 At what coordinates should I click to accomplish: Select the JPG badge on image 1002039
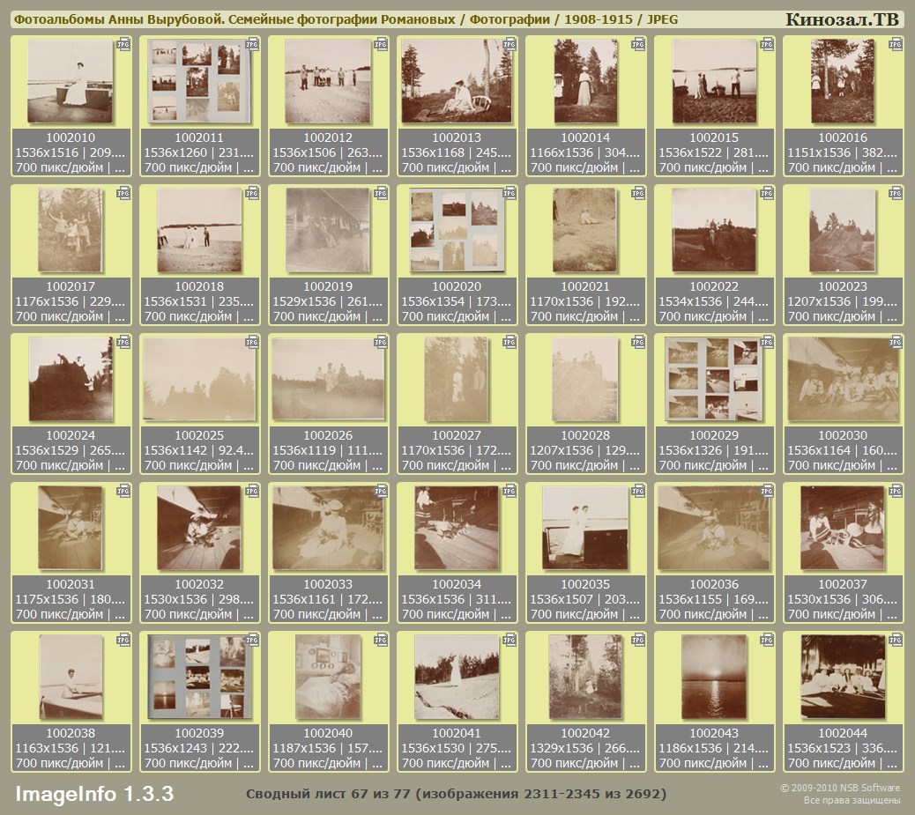(252, 640)
